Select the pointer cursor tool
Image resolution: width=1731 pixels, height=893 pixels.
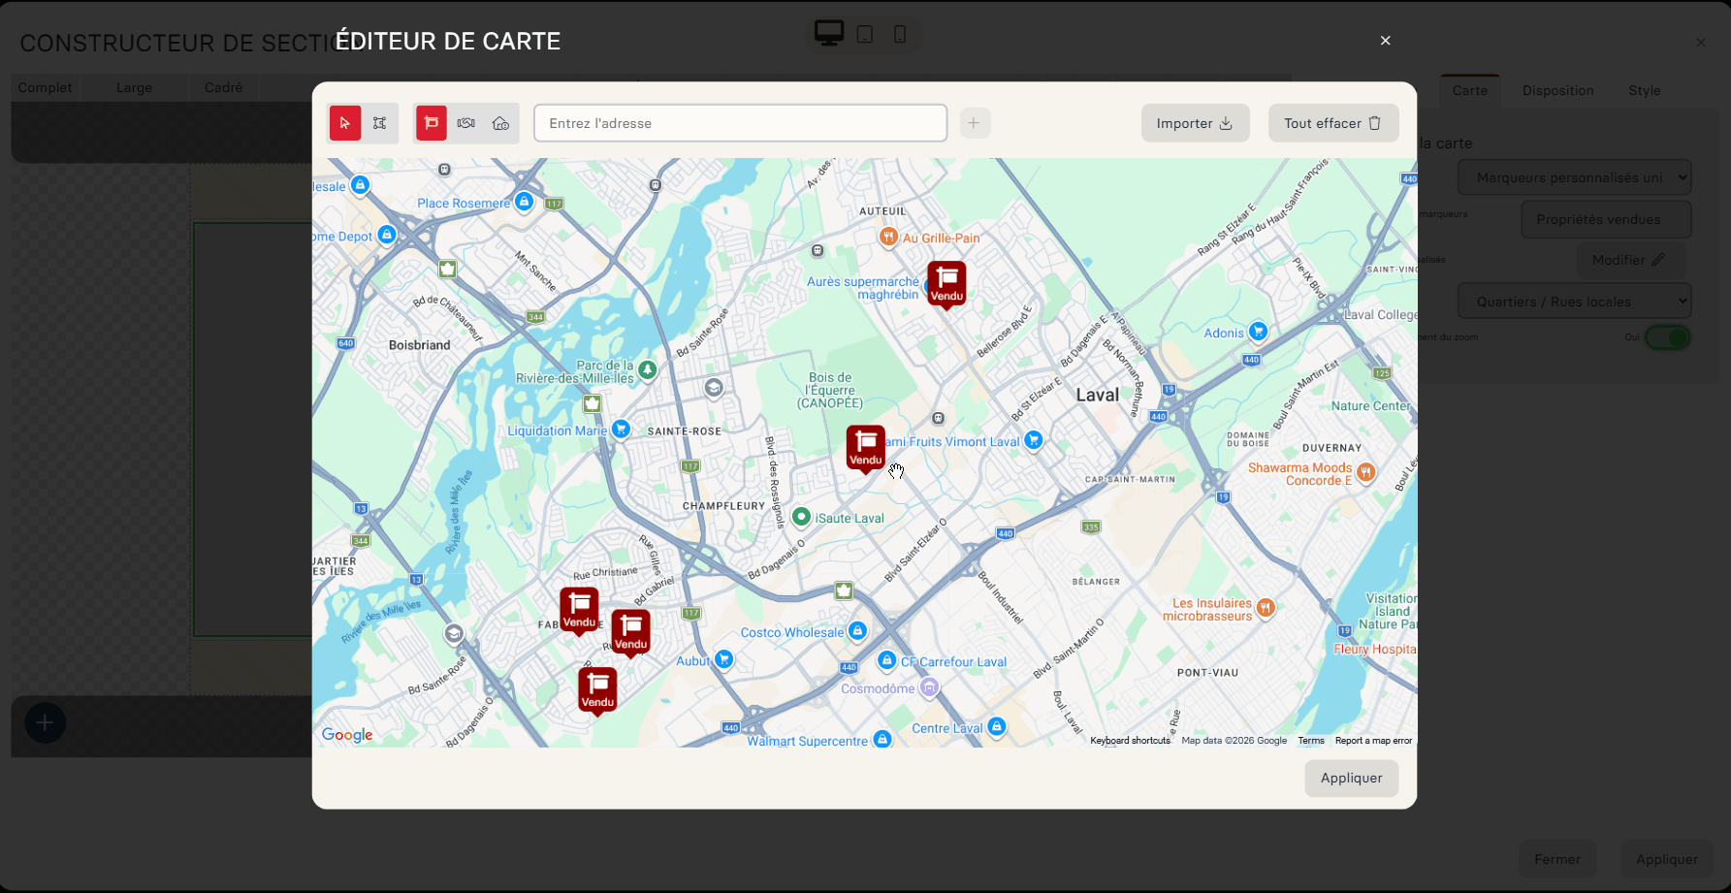coord(345,123)
